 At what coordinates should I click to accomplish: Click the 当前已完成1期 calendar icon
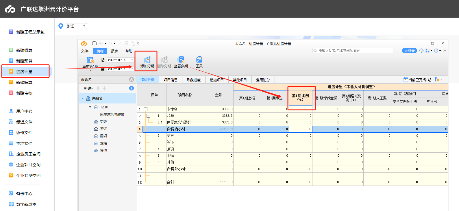pyautogui.click(x=406, y=79)
